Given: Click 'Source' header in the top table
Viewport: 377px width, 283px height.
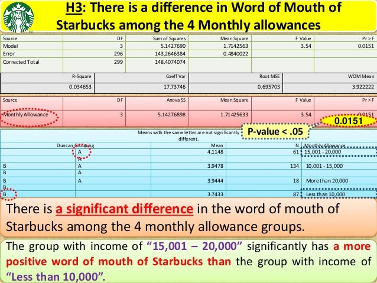Looking at the screenshot, I should (10, 38).
